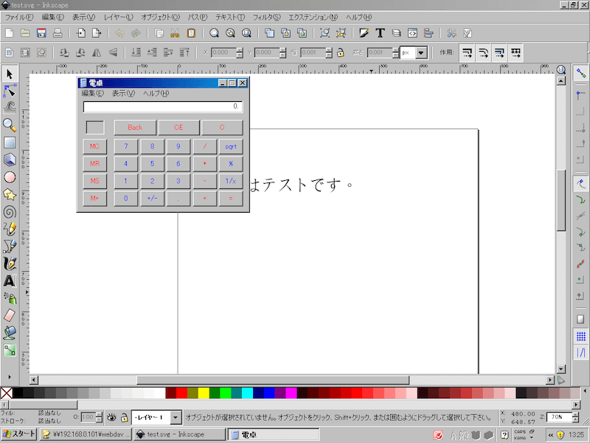This screenshot has height=443, width=590.
Task: Save the document with floppy icon
Action: tap(41, 33)
